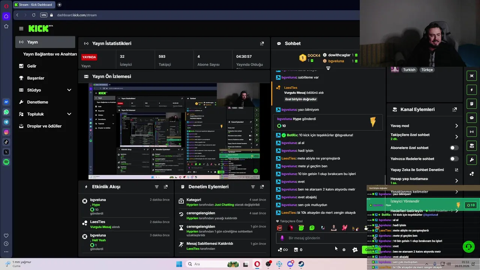The height and width of the screenshot is (270, 480).
Task: Open the emote and Kicks picker star icon
Action: click(355, 250)
